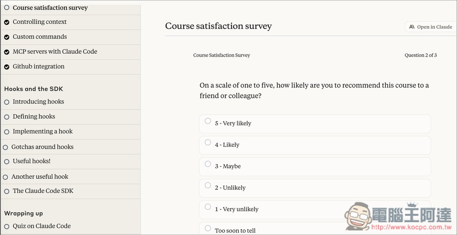Open the Implementing a hook lesson
This screenshot has width=457, height=235.
[43, 132]
